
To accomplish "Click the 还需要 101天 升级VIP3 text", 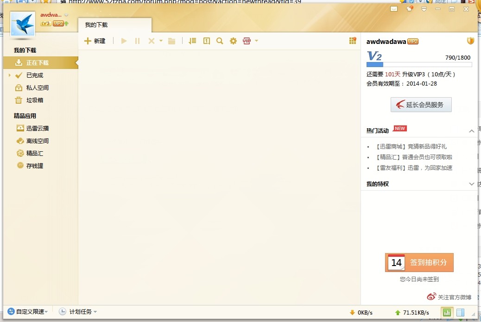I will click(x=411, y=74).
